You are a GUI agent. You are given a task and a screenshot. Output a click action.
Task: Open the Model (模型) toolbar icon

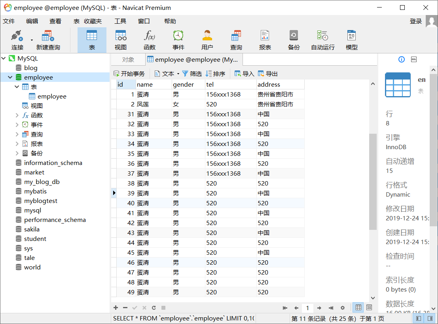tap(351, 40)
